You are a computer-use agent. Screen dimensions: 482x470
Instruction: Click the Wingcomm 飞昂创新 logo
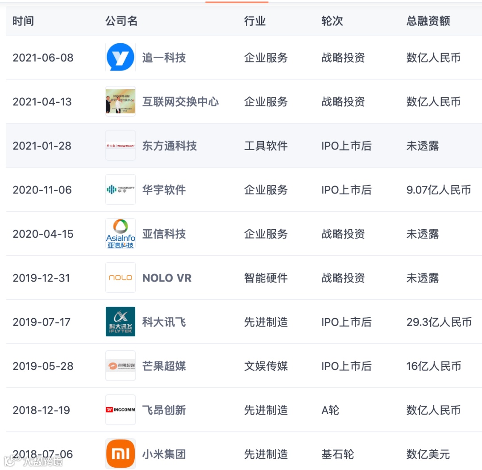click(x=120, y=410)
